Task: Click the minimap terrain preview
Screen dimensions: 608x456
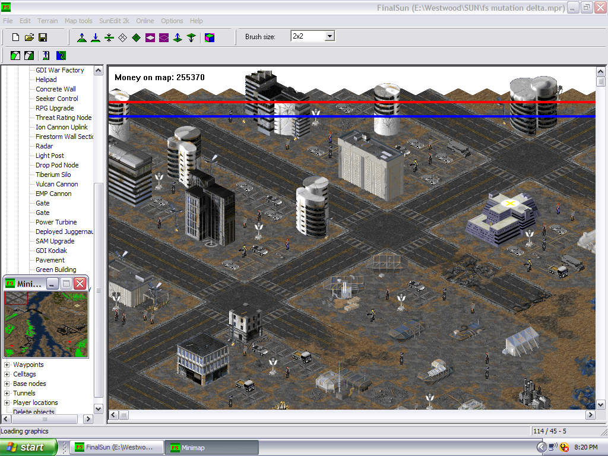Action: pos(46,324)
